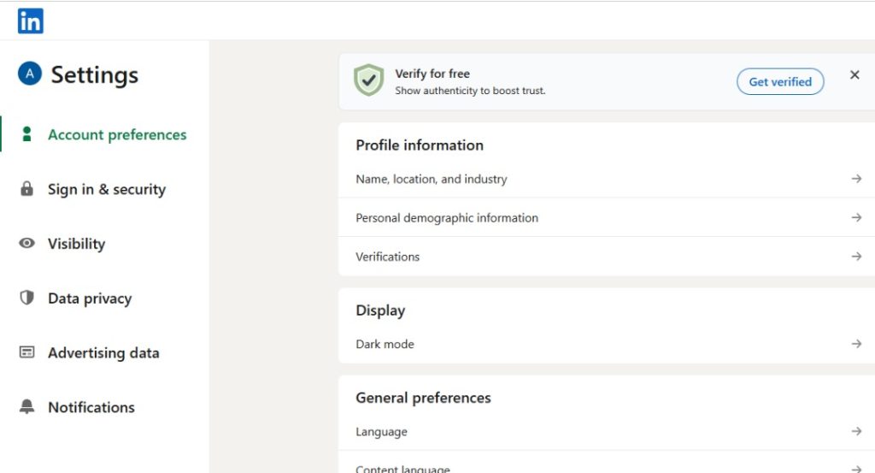Click the profile avatar beside Settings
875x473 pixels.
tap(29, 74)
